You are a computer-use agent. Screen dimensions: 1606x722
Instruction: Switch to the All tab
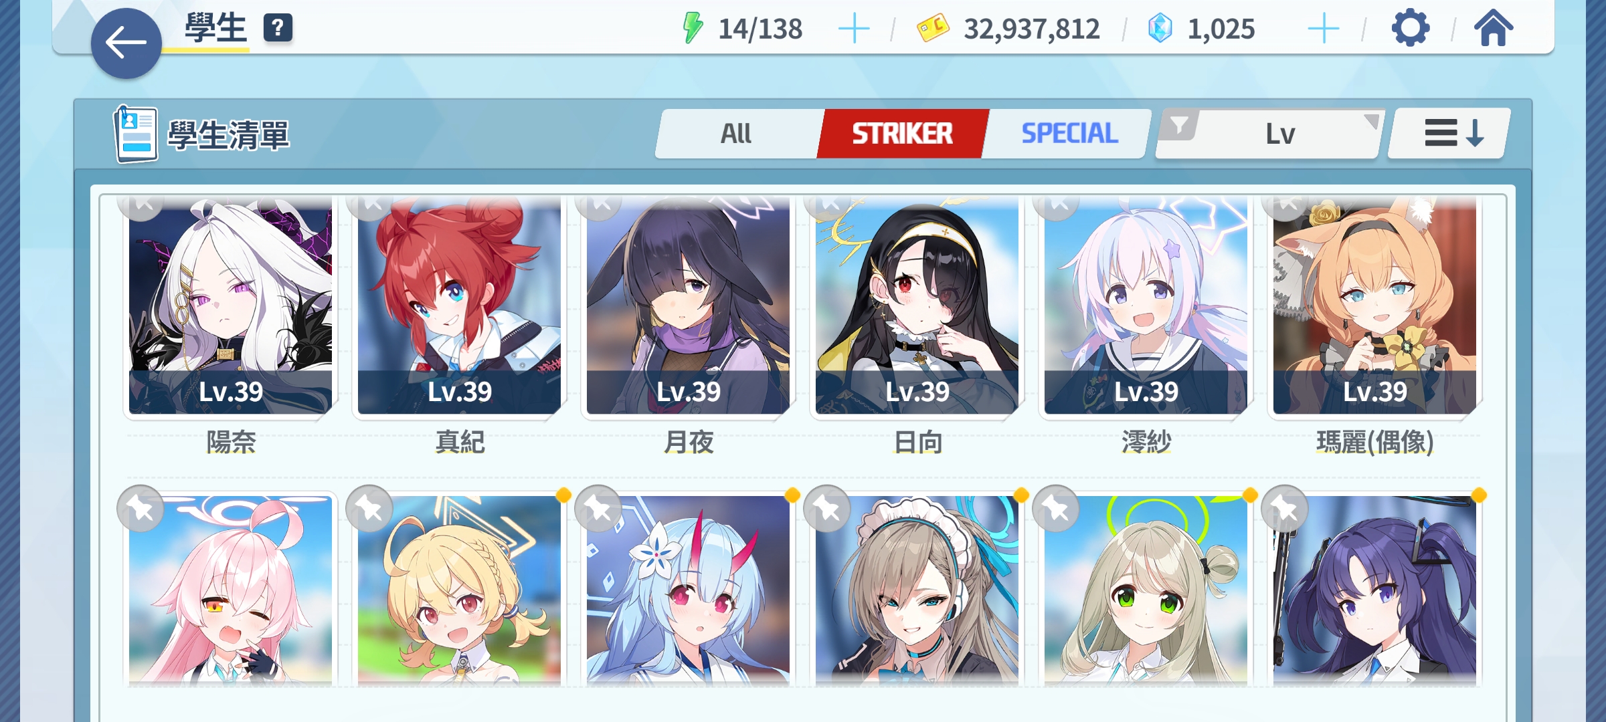point(736,134)
